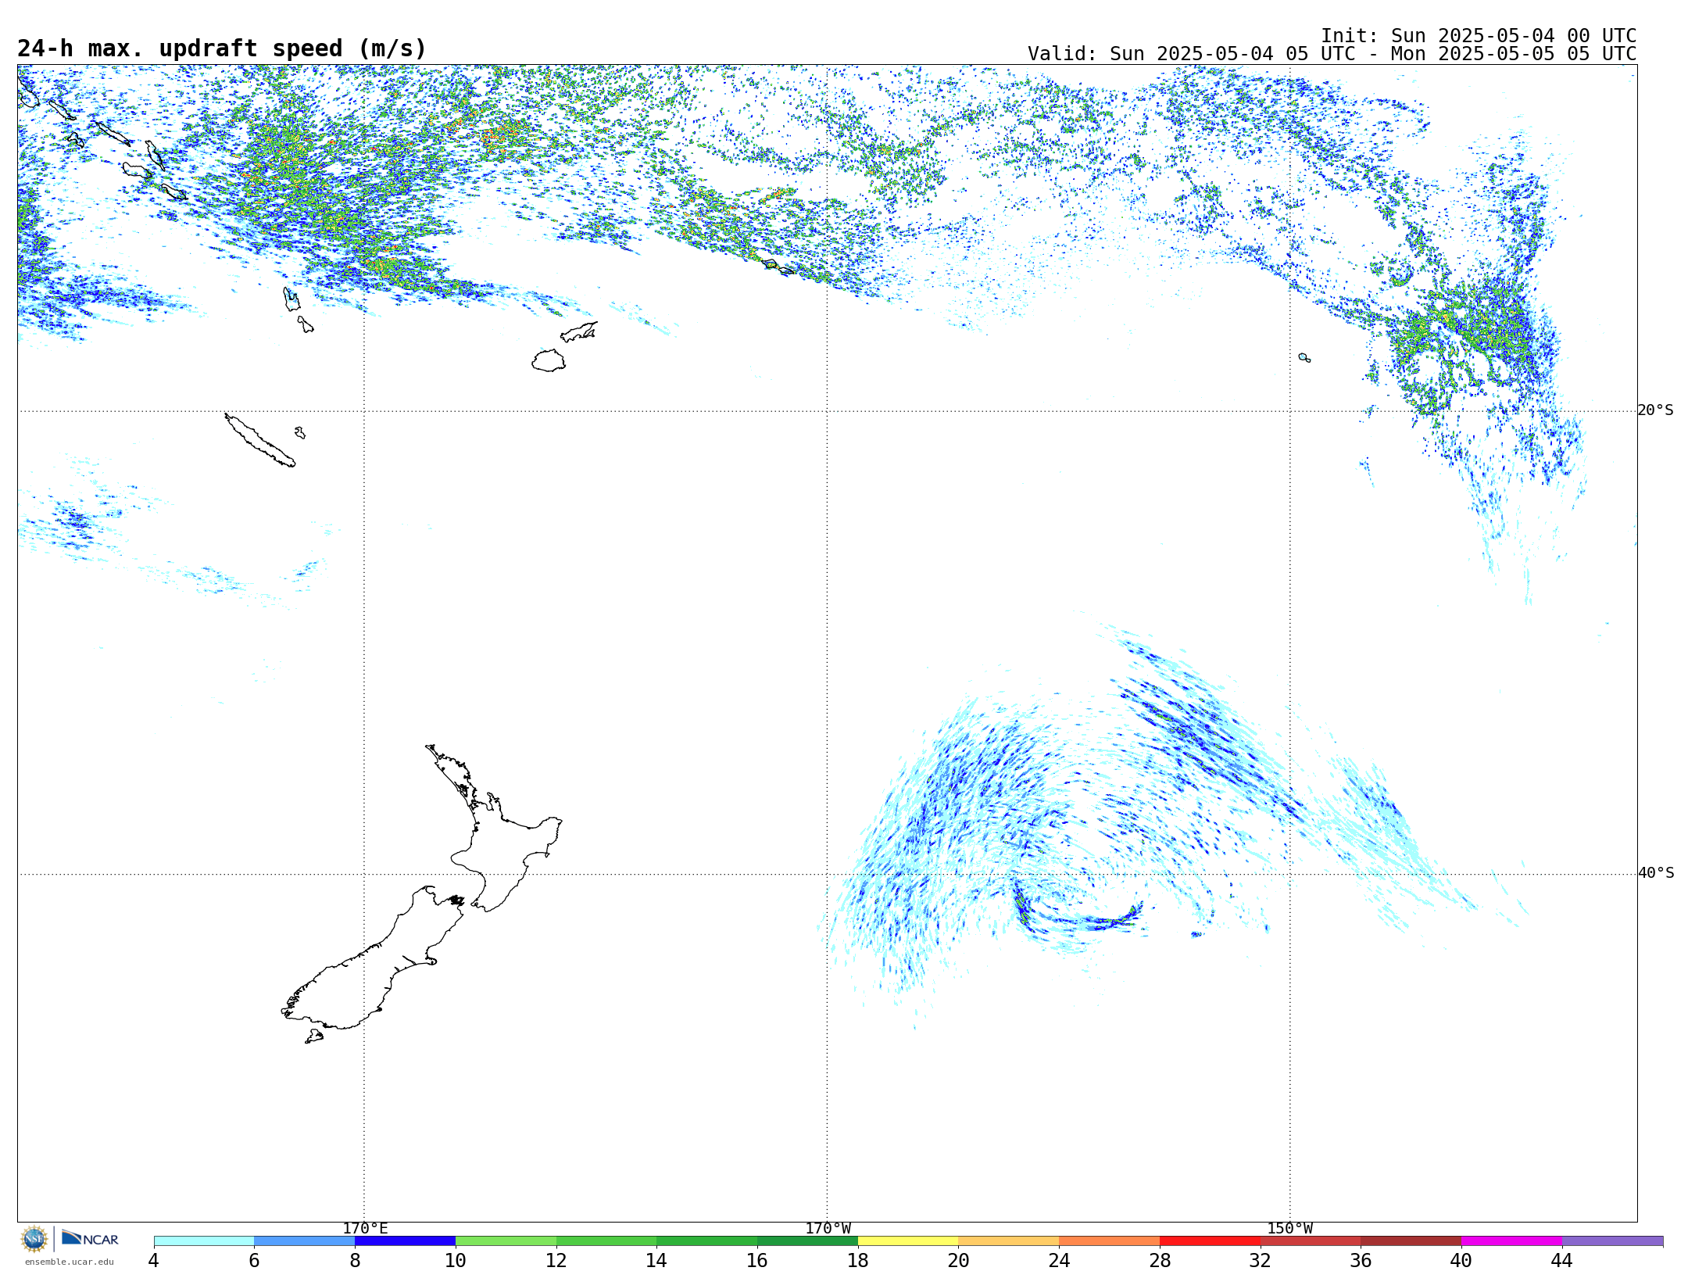The height and width of the screenshot is (1271, 1688).
Task: Choose the orange 24–28 colorbar swatch
Action: [1110, 1241]
